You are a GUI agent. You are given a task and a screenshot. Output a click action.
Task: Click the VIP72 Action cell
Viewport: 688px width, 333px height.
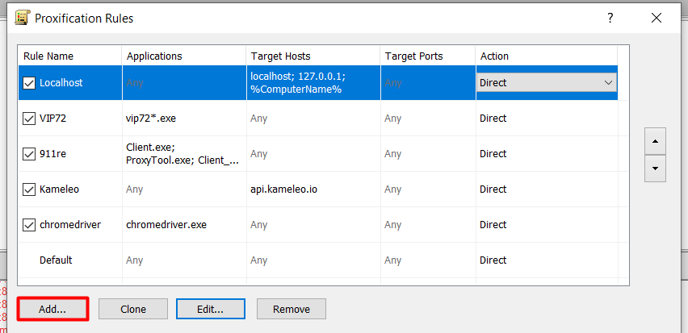coord(546,119)
